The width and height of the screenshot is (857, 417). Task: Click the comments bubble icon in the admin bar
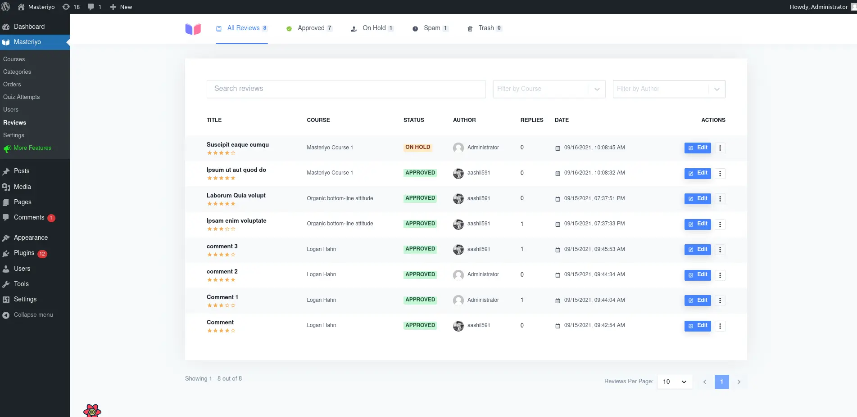point(94,7)
